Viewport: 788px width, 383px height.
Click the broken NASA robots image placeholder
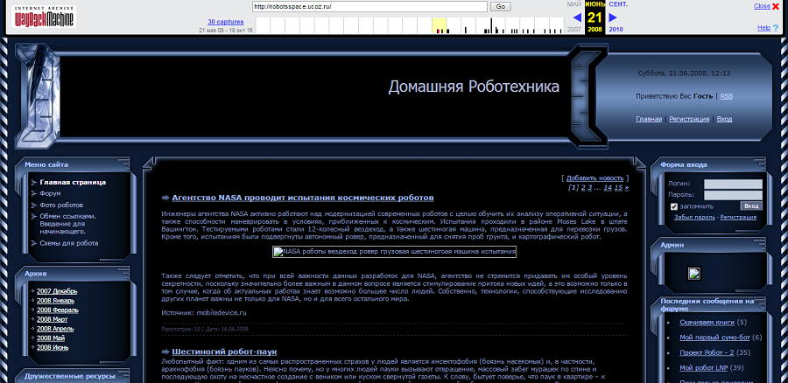(x=395, y=252)
